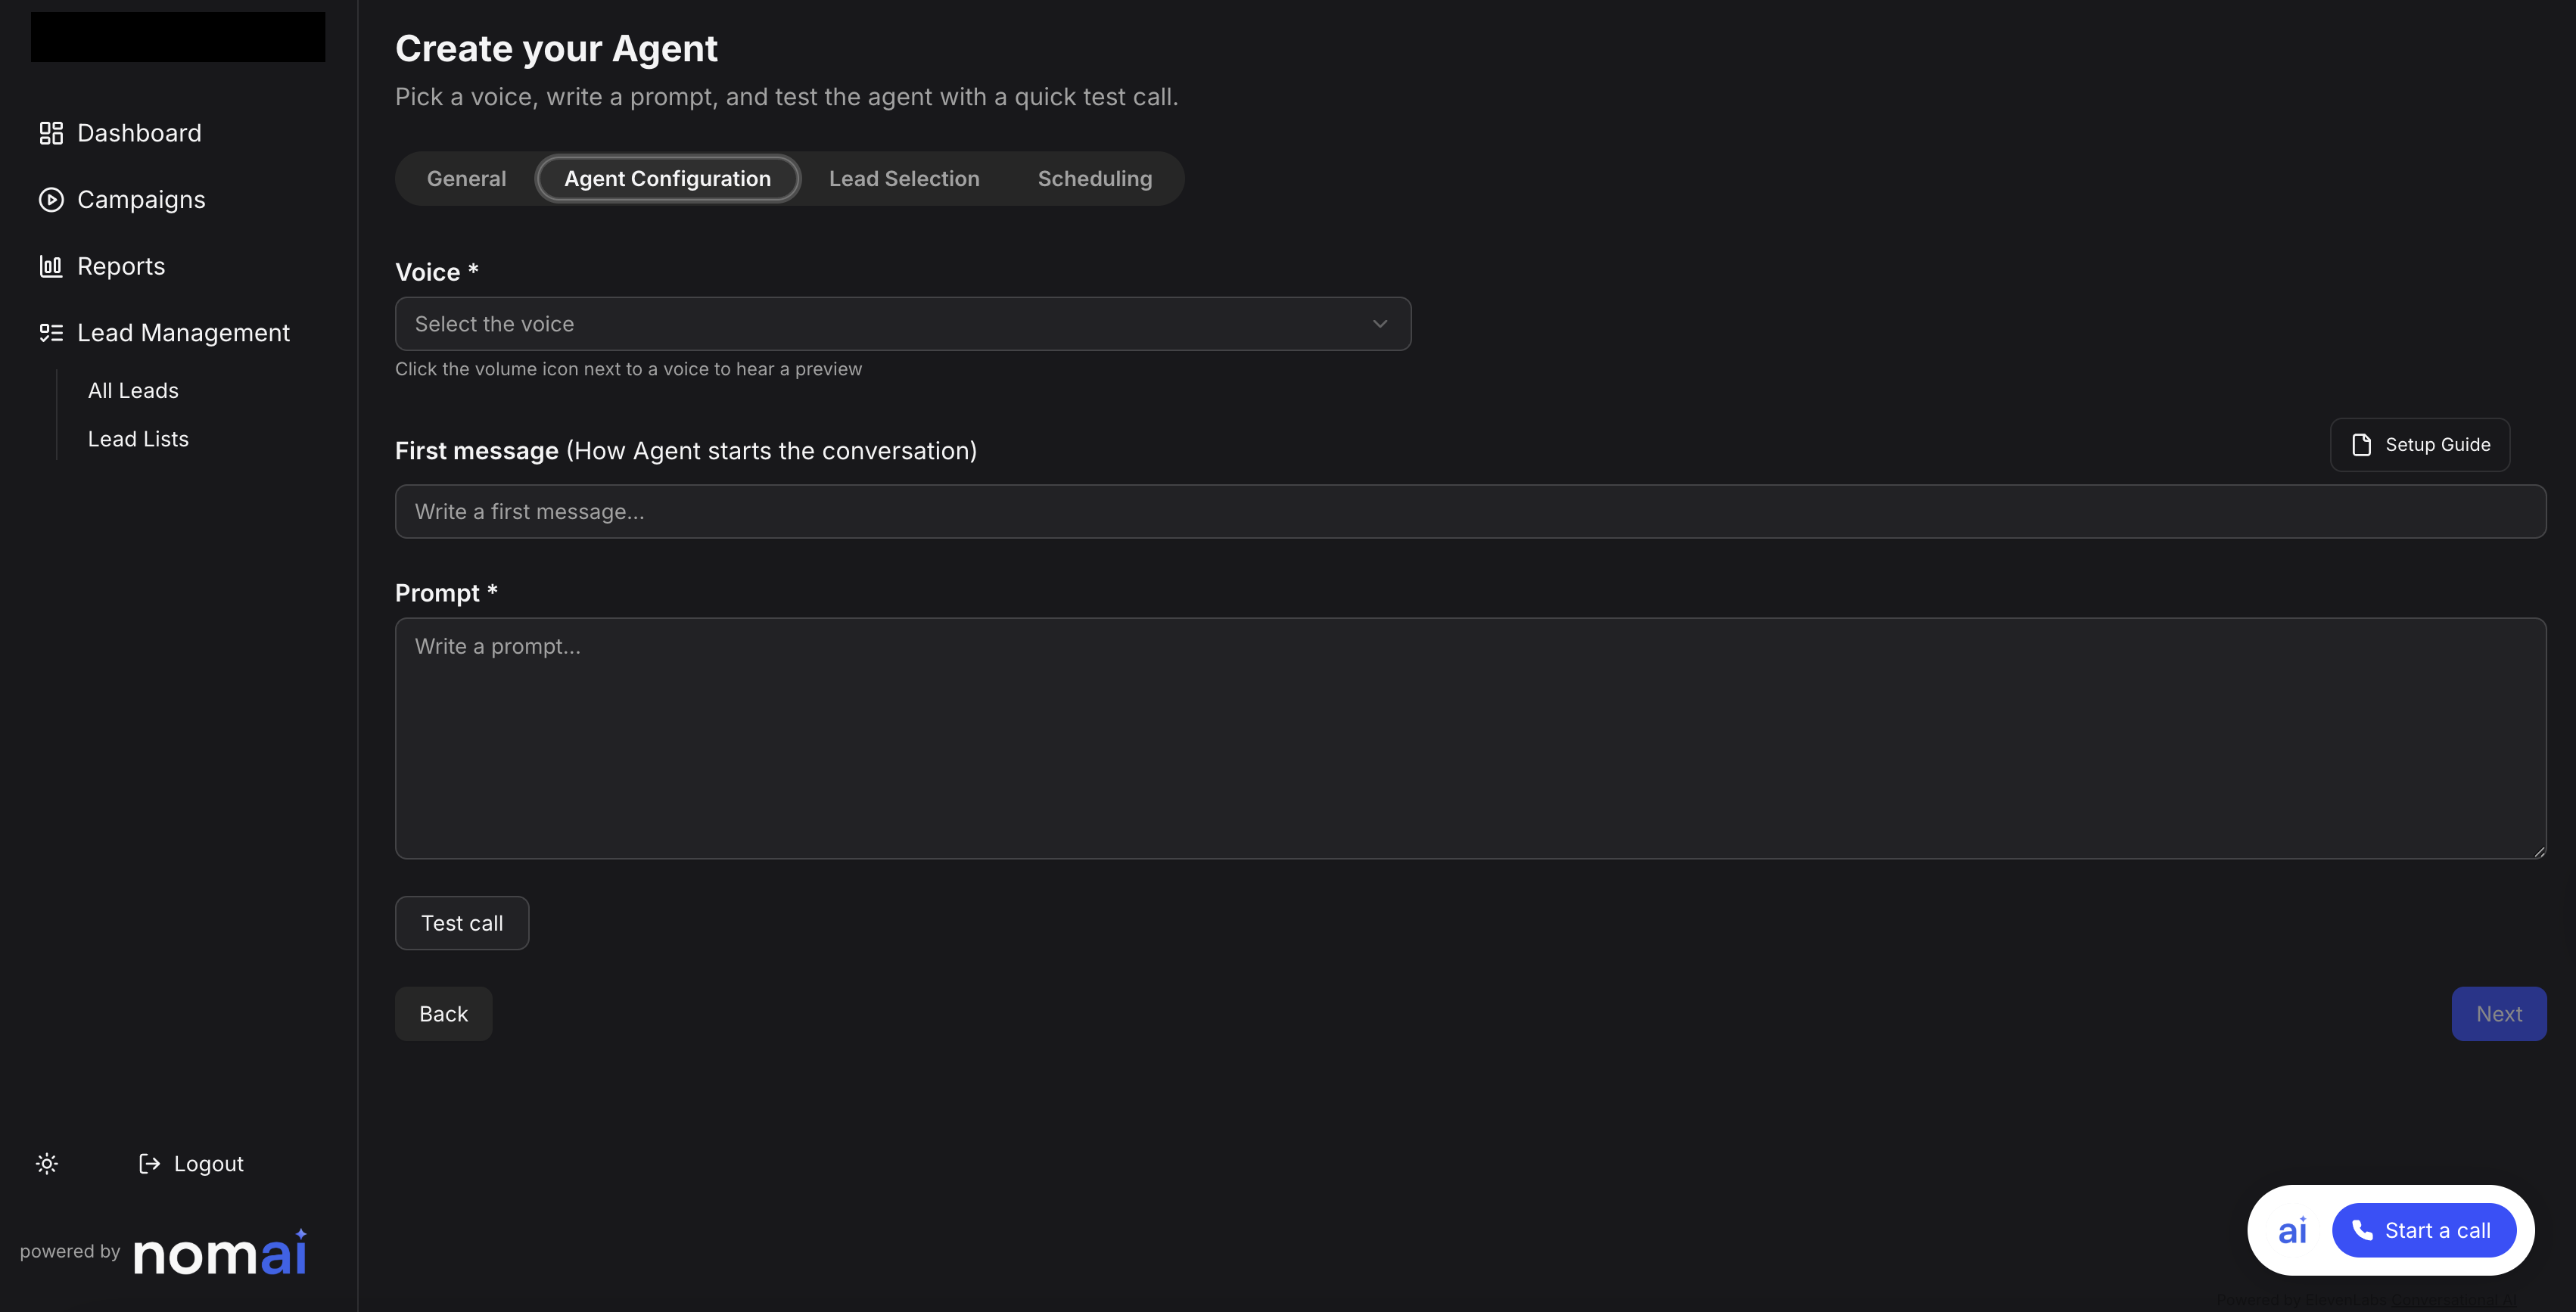Click the Campaigns play-circle icon
Screen dimensions: 2576x1312
(x=51, y=200)
